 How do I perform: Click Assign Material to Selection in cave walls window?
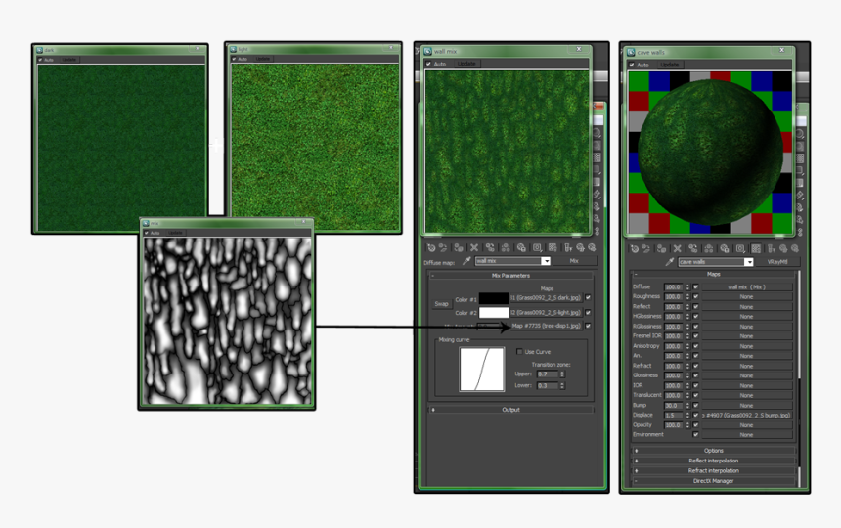click(662, 248)
